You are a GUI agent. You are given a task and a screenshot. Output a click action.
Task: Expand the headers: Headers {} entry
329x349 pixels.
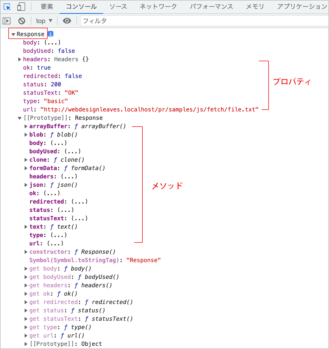(20, 59)
